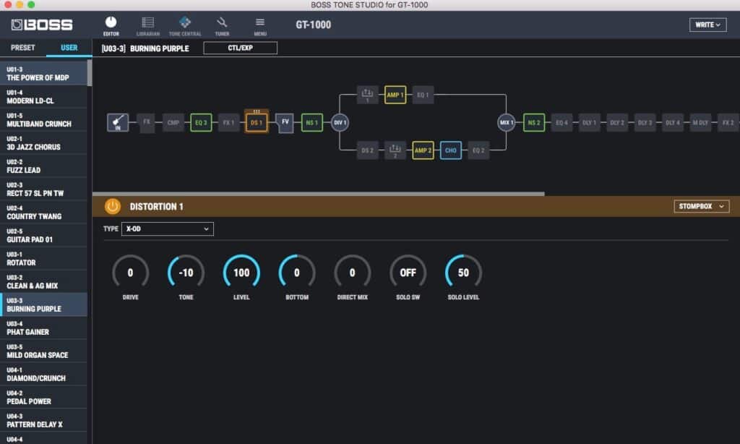Viewport: 740px width, 444px height.
Task: Select the EQ 3 block
Action: (201, 123)
